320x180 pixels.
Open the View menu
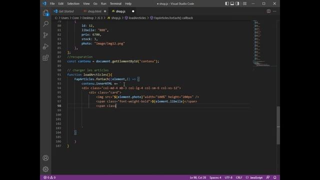86,3
